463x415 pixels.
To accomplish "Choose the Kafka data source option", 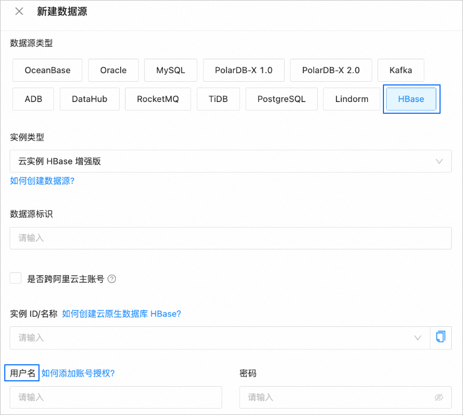I will tap(401, 70).
